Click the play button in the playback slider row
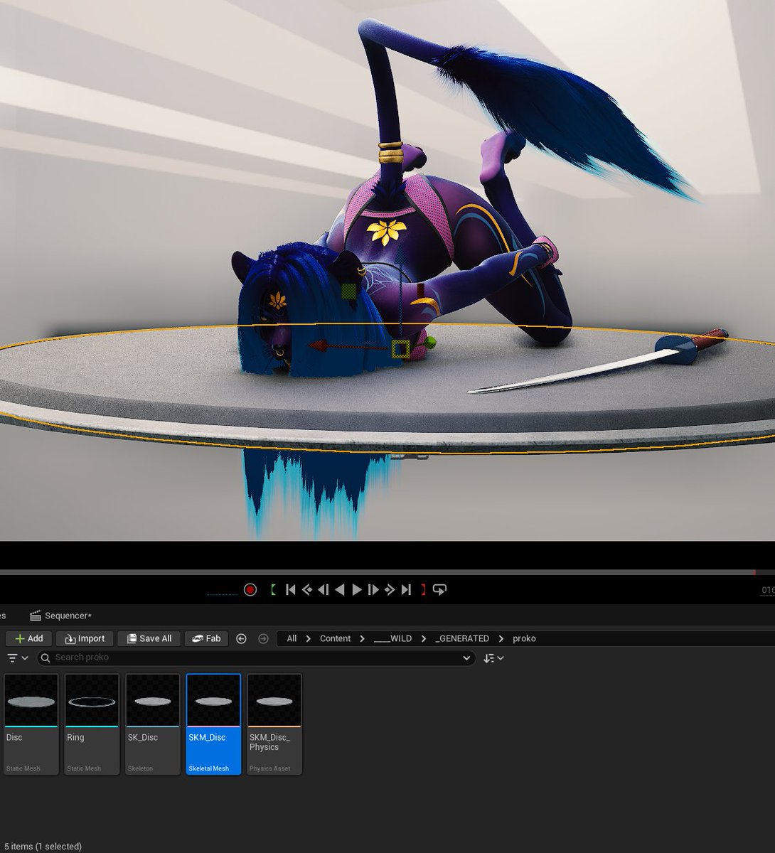Image resolution: width=775 pixels, height=853 pixels. tap(356, 589)
